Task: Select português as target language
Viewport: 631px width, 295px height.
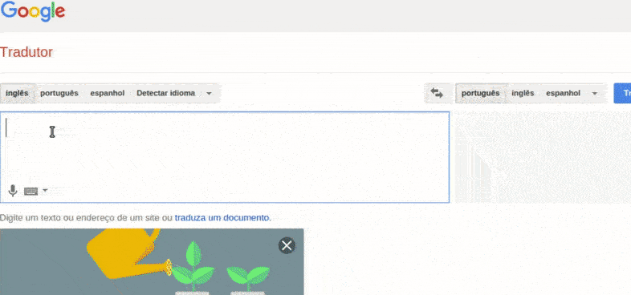Action: pos(481,93)
